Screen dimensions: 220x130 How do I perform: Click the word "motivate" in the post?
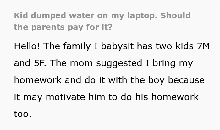(65, 97)
